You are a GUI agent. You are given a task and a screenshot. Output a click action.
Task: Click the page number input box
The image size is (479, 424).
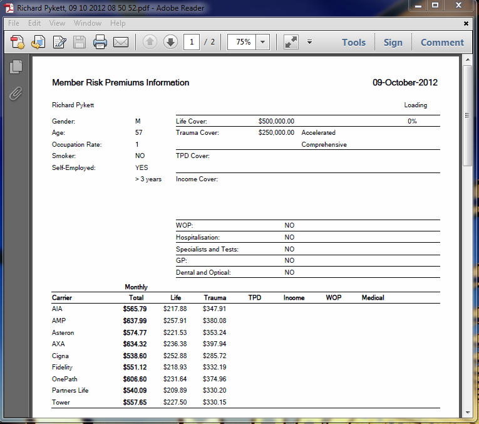pos(192,42)
